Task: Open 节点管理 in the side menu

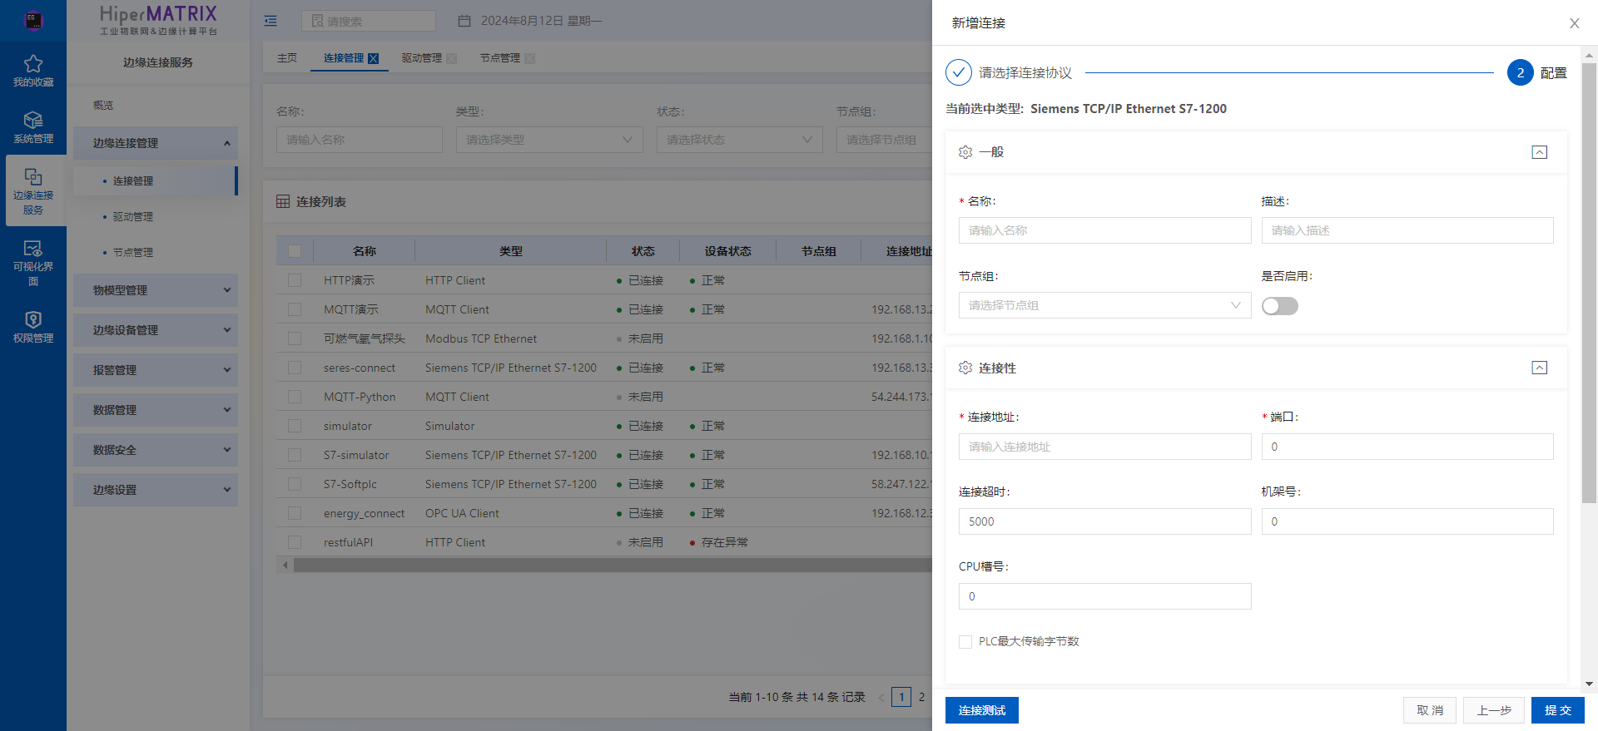Action: tap(133, 253)
